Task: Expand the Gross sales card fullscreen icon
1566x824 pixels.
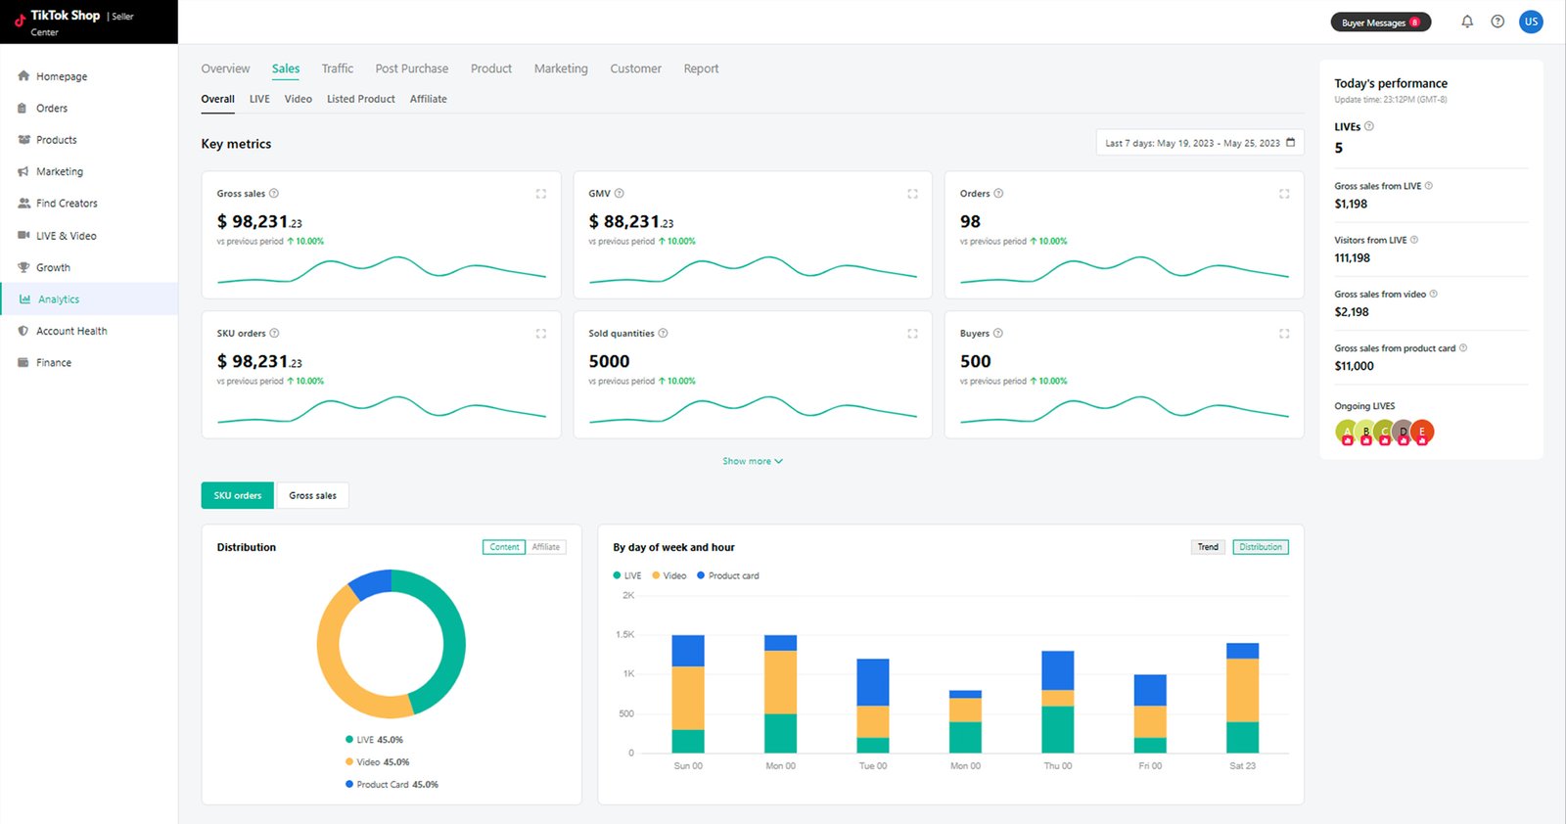Action: coord(541,194)
